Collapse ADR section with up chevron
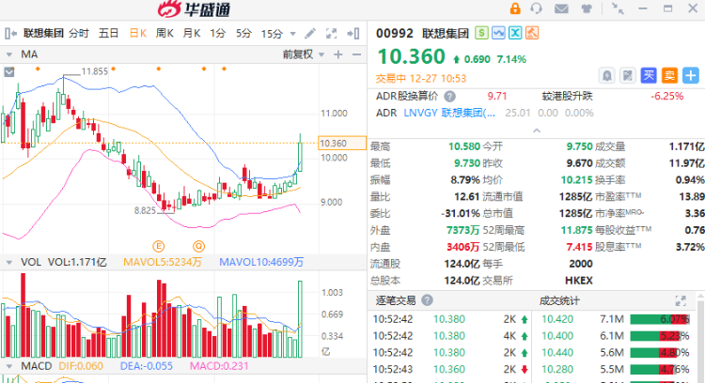 537,130
